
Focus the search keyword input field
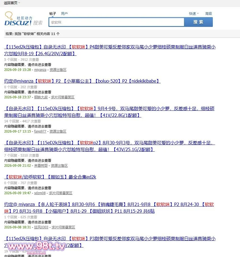pyautogui.click(x=116, y=22)
